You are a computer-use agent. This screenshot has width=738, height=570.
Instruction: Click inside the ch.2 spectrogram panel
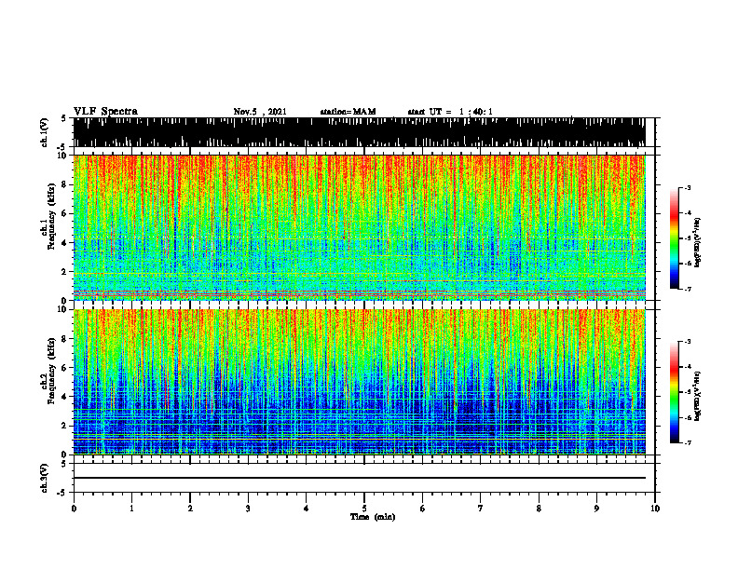coord(360,382)
